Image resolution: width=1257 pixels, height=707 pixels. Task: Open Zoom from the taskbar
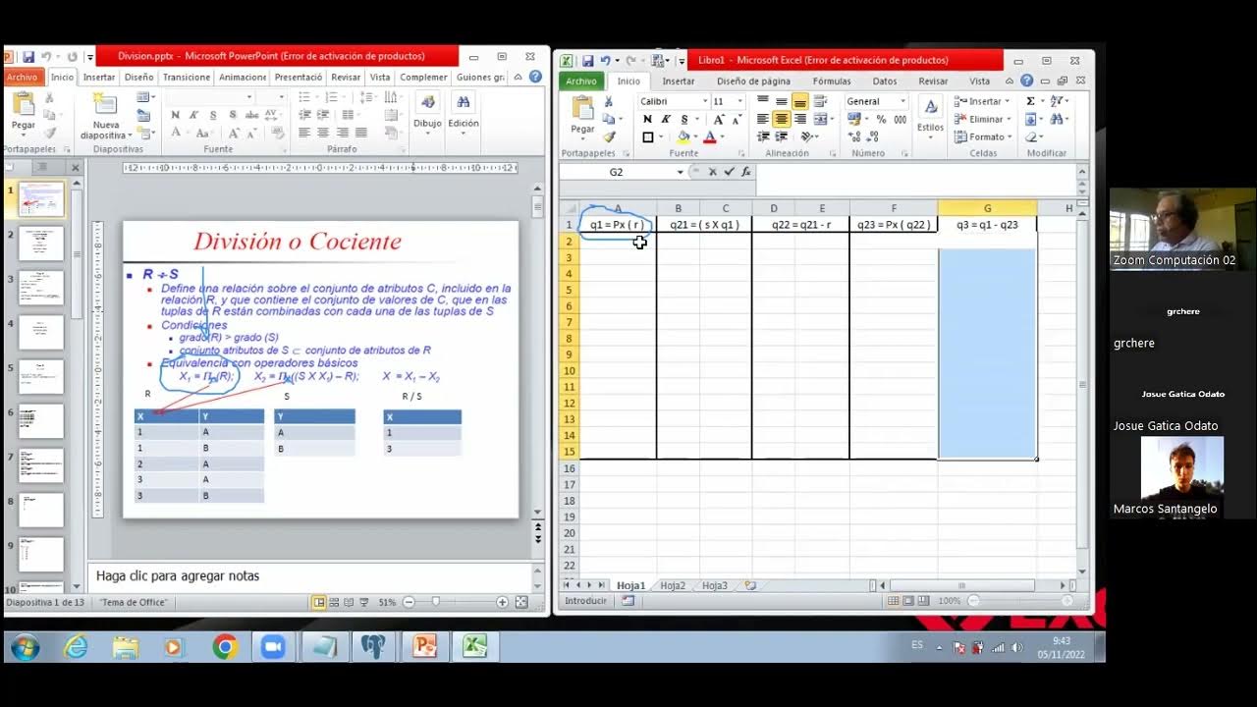click(272, 646)
